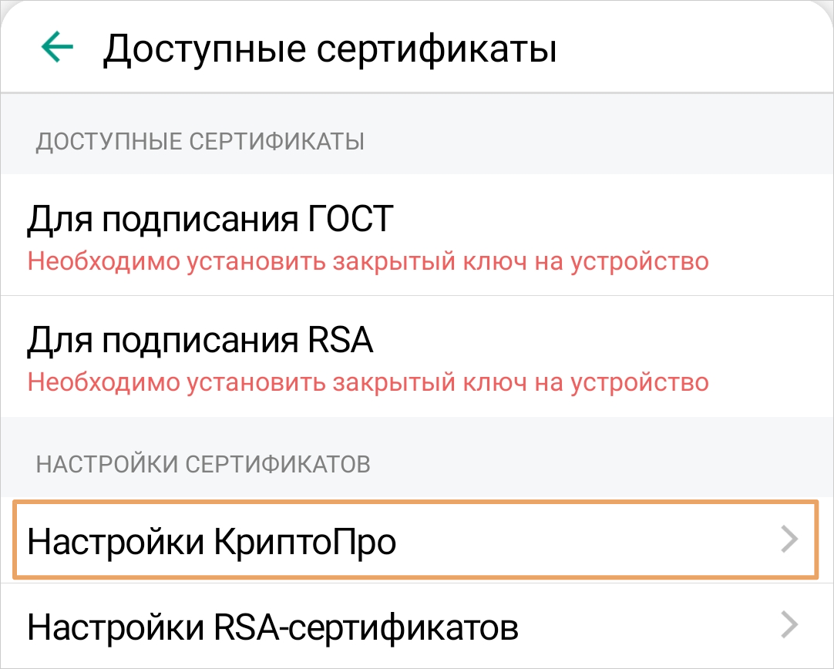This screenshot has height=669, width=834.
Task: Tap the word КриптоПро in the settings row
Action: [303, 543]
